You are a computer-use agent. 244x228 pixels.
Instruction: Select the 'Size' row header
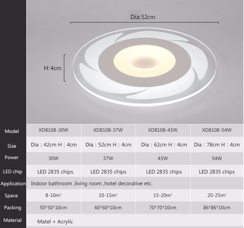click(x=12, y=146)
